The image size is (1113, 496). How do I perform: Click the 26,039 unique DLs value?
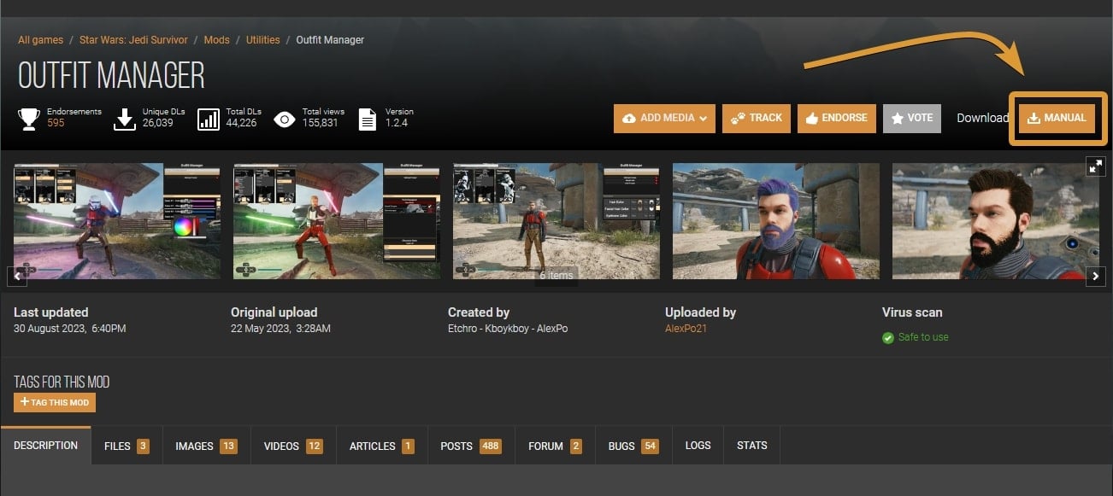pos(158,123)
